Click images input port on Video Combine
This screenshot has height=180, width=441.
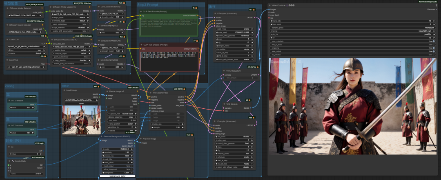point(269,9)
